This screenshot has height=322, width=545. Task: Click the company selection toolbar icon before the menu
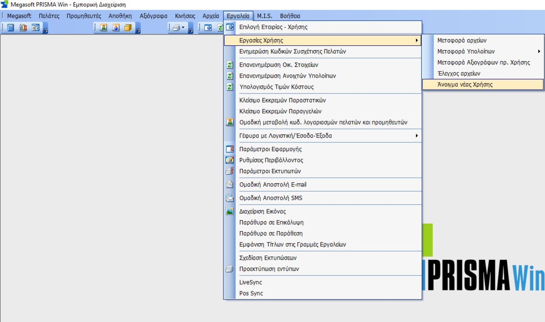coord(208,28)
